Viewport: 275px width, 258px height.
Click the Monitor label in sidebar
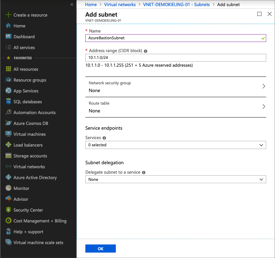tap(21, 188)
